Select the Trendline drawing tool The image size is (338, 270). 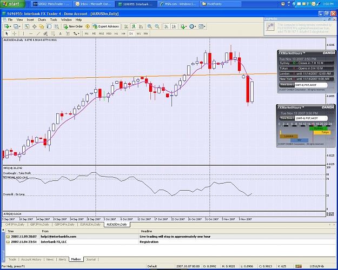click(x=38, y=33)
